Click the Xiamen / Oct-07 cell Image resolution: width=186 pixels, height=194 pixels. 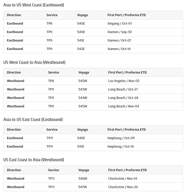click(x=119, y=40)
